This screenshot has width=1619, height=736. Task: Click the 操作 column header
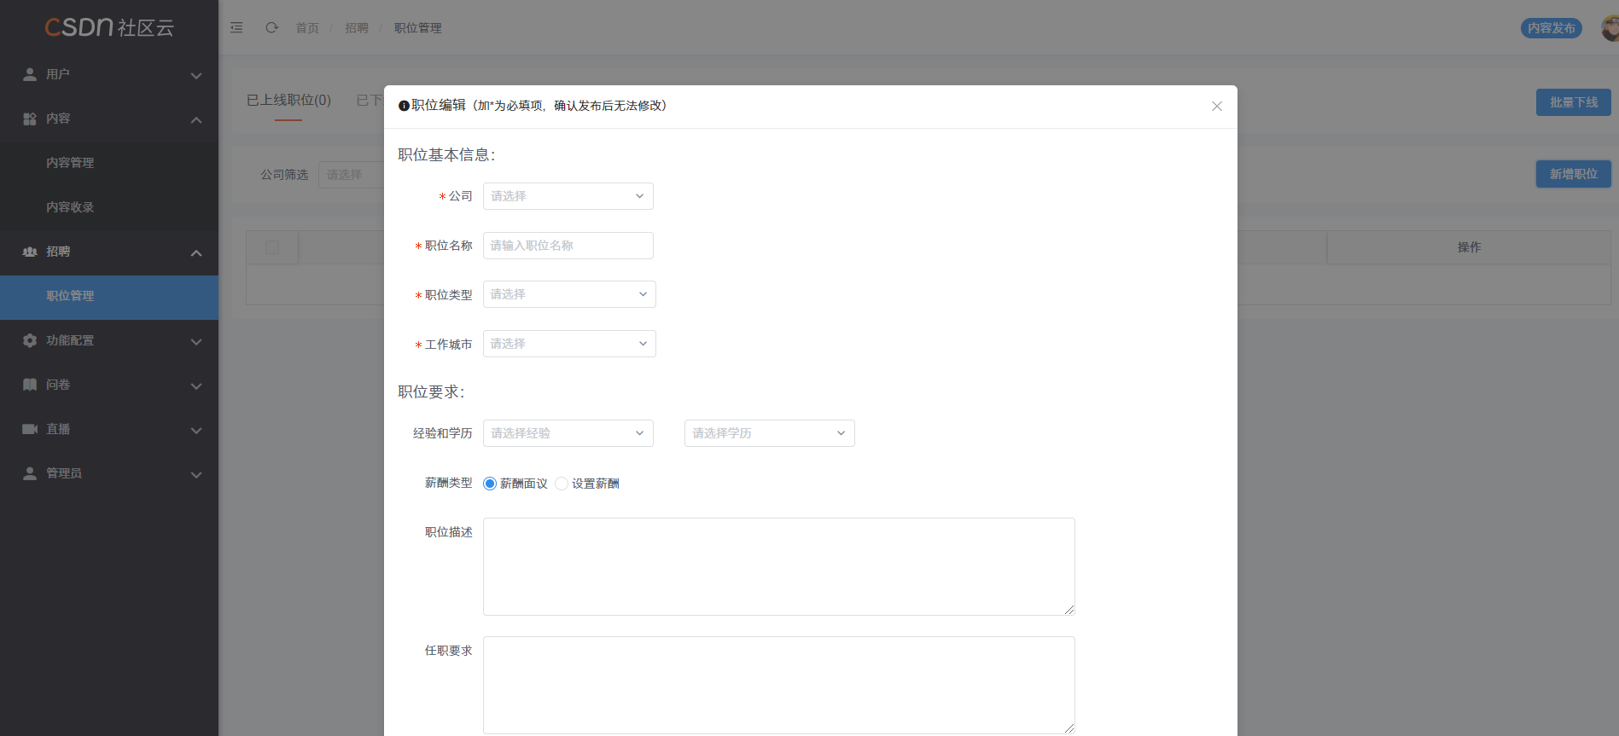click(1470, 247)
